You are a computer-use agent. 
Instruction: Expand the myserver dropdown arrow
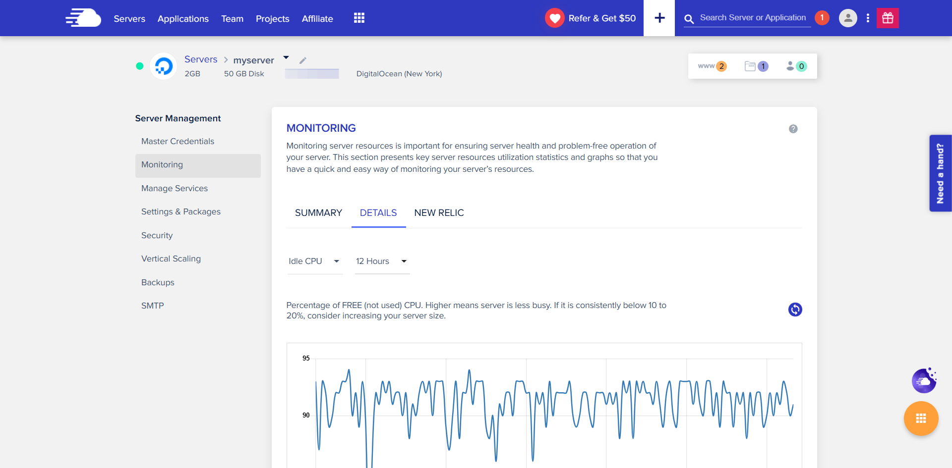point(286,58)
